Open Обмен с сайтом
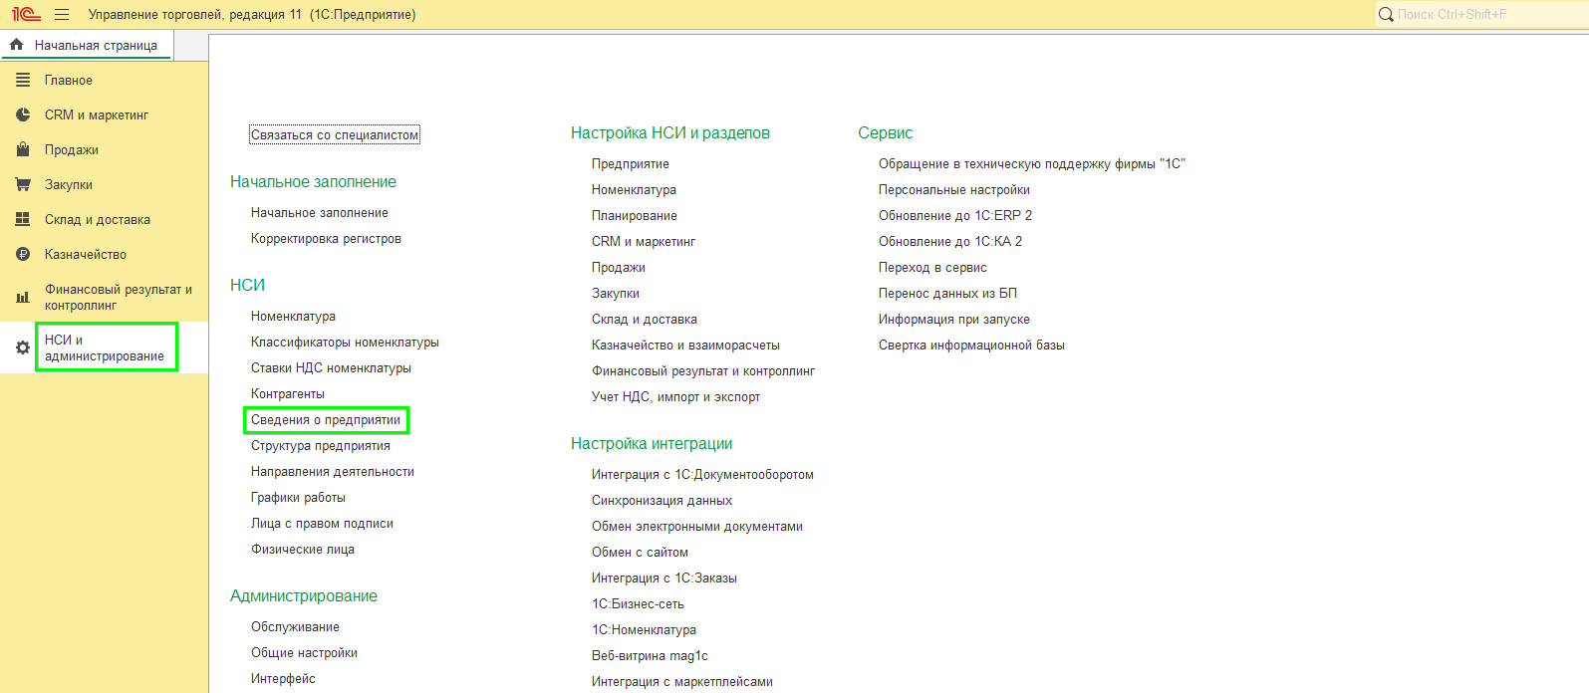 (x=640, y=552)
